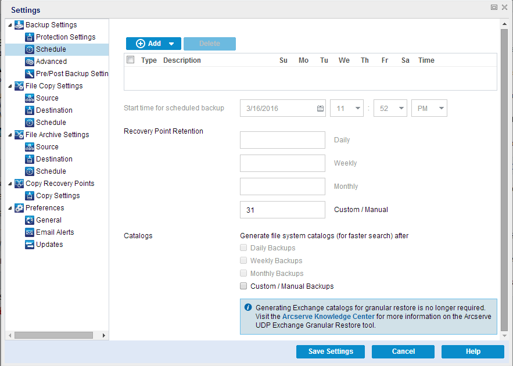Open the minutes dropdown showing 52
The image size is (513, 366).
click(401, 109)
